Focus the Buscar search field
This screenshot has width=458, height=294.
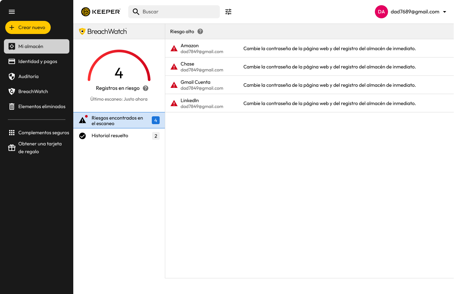(174, 12)
